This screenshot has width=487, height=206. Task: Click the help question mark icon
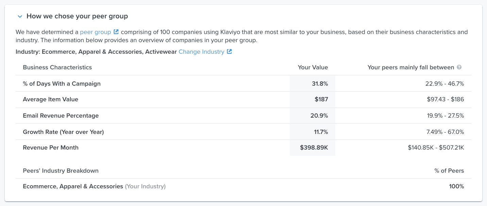click(x=459, y=67)
